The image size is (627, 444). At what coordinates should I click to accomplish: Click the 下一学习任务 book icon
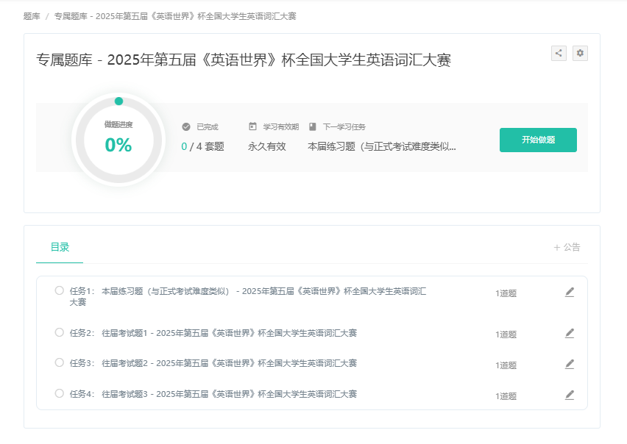click(x=313, y=126)
